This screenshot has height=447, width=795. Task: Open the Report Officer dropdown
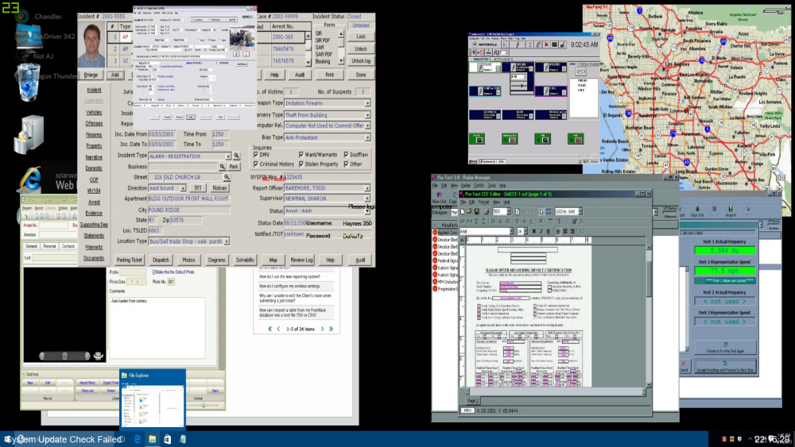coord(367,188)
